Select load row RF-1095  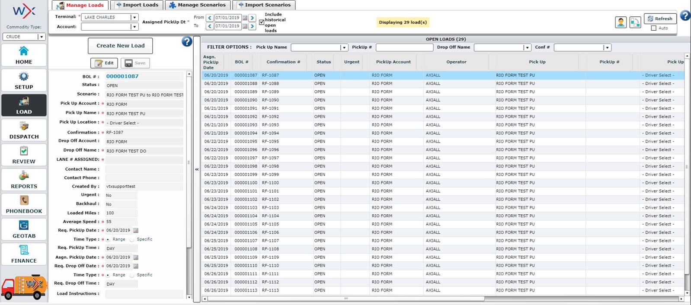pos(443,141)
